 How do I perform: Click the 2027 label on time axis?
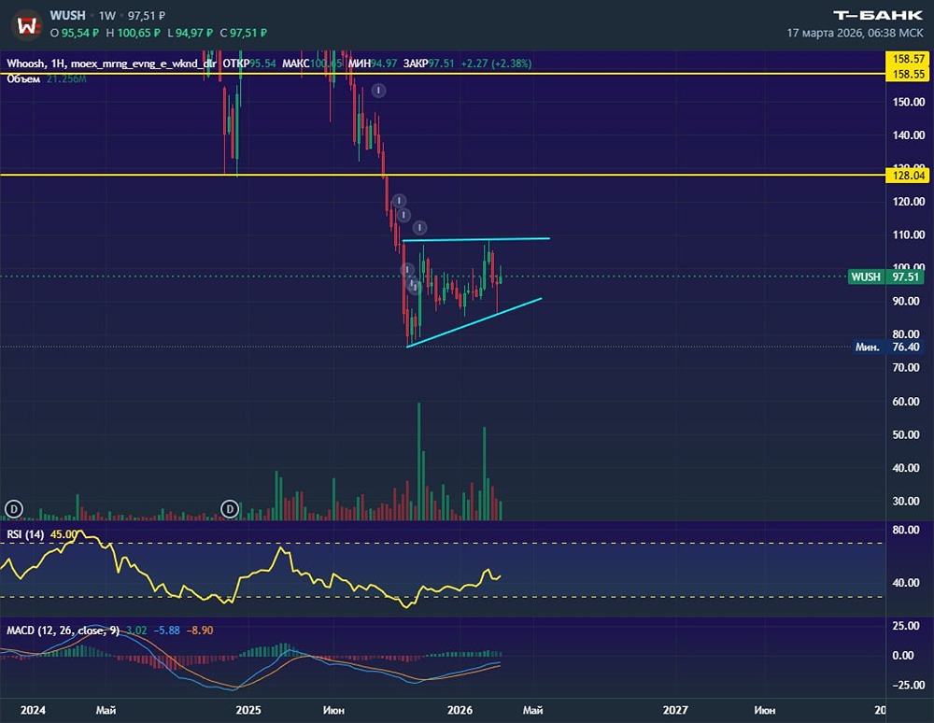(675, 710)
